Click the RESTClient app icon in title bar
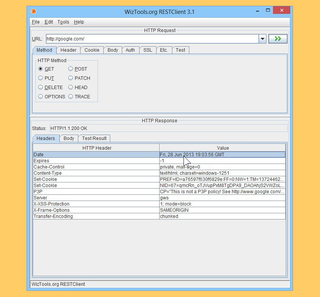Screen dimensions: 320x297 click(x=34, y=11)
